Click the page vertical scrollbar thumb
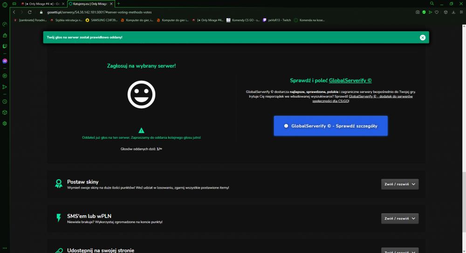 coord(464,203)
